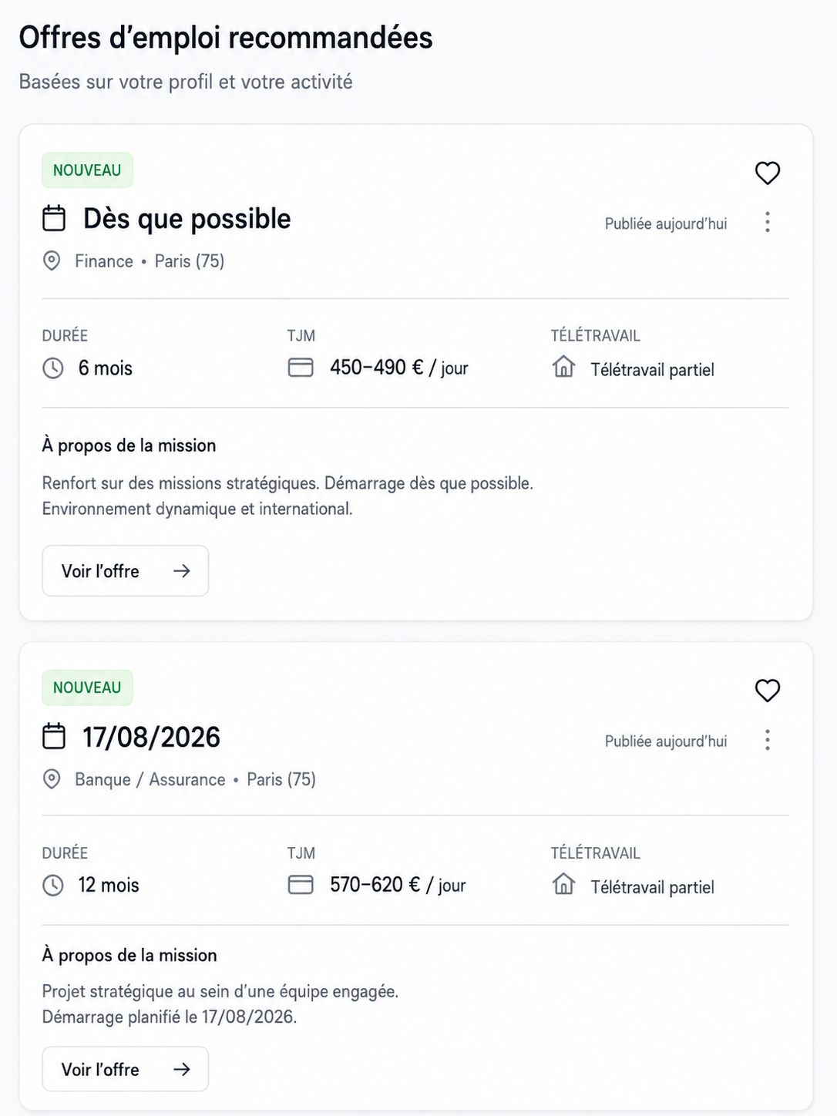The image size is (837, 1116).
Task: Open the Finance offer via Voir l'offre
Action: [x=126, y=571]
